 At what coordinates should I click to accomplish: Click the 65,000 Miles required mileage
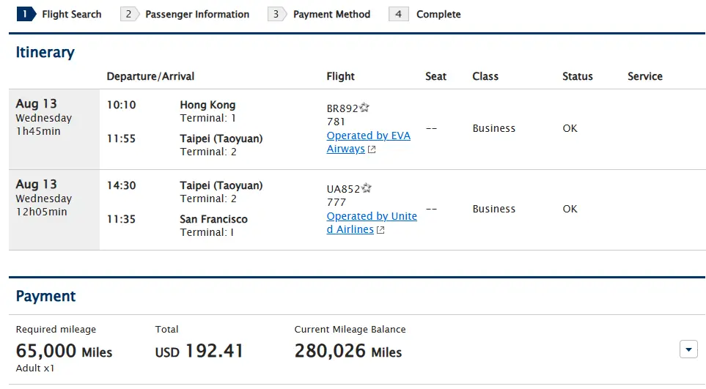point(64,351)
